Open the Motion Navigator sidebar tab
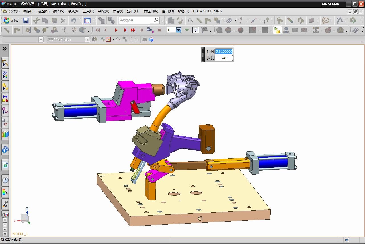 [5, 63]
